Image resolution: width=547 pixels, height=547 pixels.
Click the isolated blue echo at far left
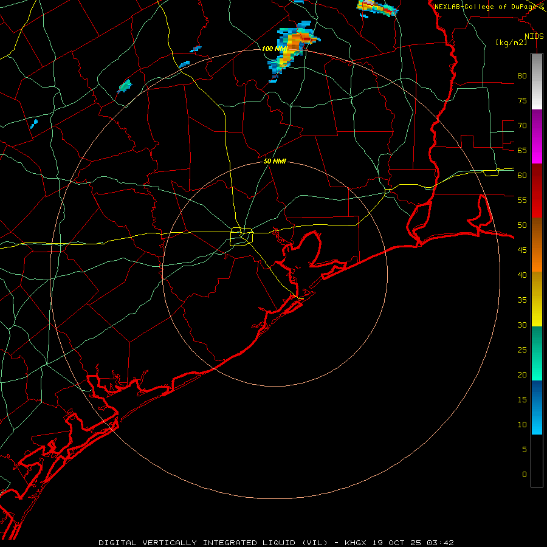pyautogui.click(x=34, y=124)
